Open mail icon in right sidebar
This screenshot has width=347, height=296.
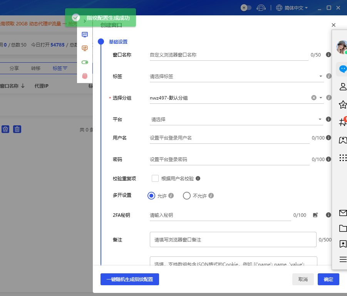pyautogui.click(x=343, y=213)
